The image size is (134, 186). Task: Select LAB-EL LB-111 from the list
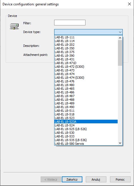[86, 37]
